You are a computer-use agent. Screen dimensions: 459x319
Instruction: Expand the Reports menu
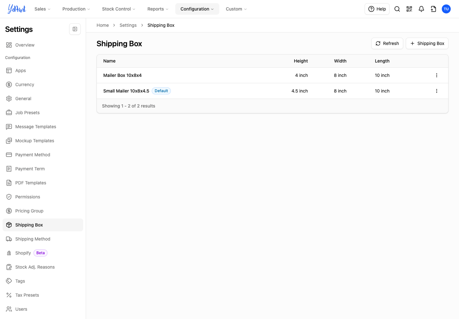pos(158,9)
